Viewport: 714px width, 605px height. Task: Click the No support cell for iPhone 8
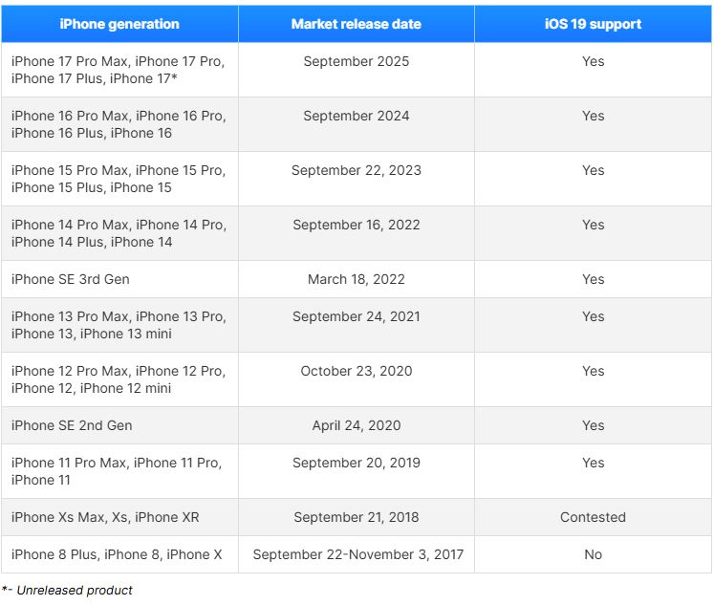pyautogui.click(x=593, y=554)
